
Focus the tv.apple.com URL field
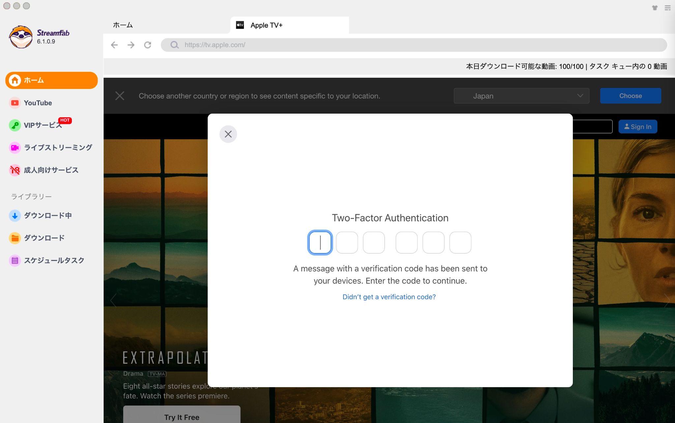point(414,45)
